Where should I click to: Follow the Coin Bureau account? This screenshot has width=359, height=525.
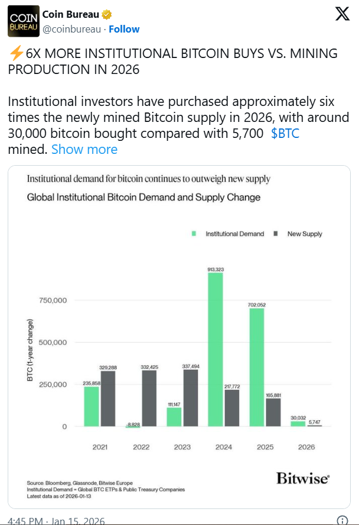pos(124,29)
